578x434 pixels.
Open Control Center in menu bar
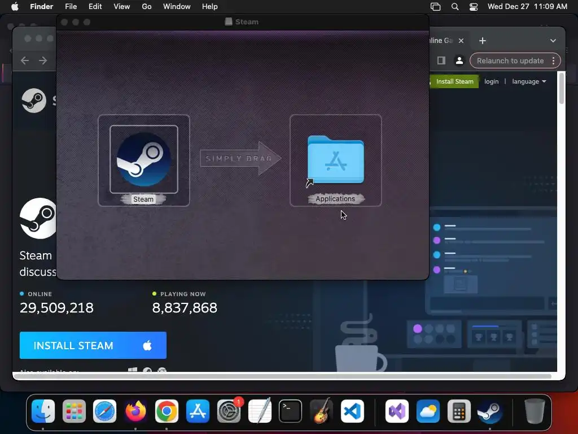(x=474, y=7)
